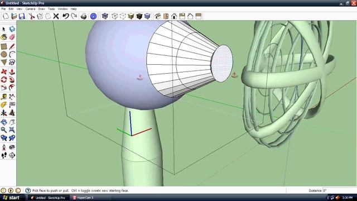Choose the Rotate tool

[x=4, y=79]
